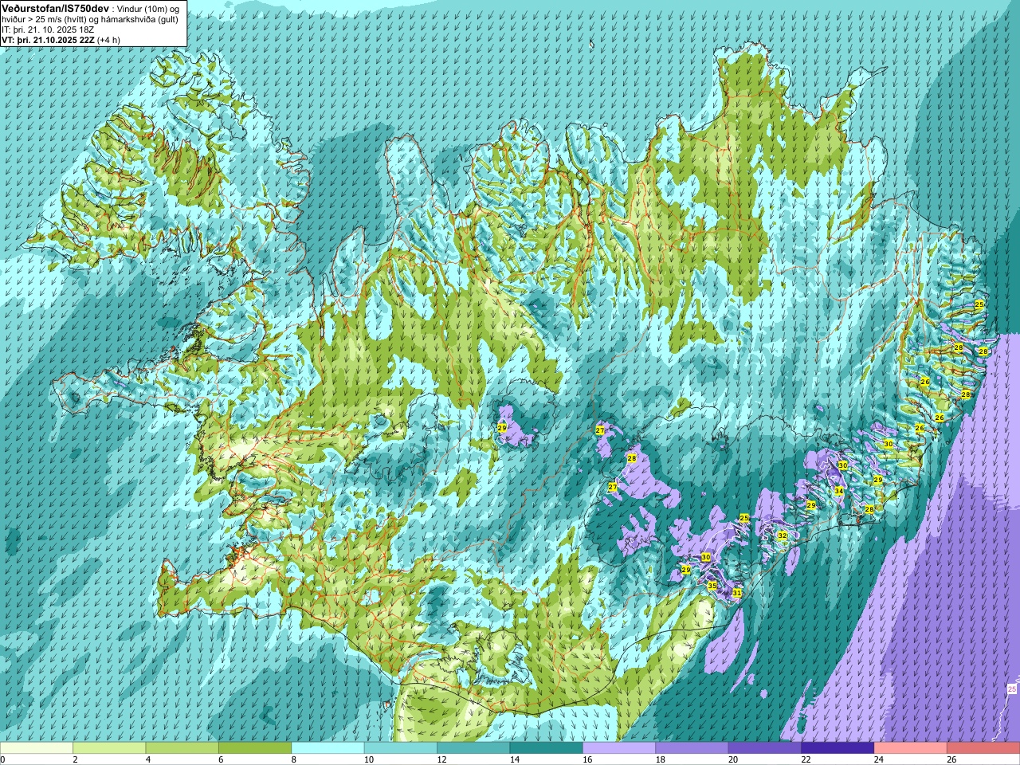Click the legend scale number 26
Image resolution: width=1020 pixels, height=765 pixels.
(952, 760)
